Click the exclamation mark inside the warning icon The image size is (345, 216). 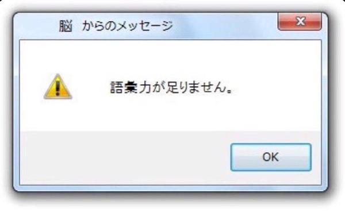[x=57, y=87]
